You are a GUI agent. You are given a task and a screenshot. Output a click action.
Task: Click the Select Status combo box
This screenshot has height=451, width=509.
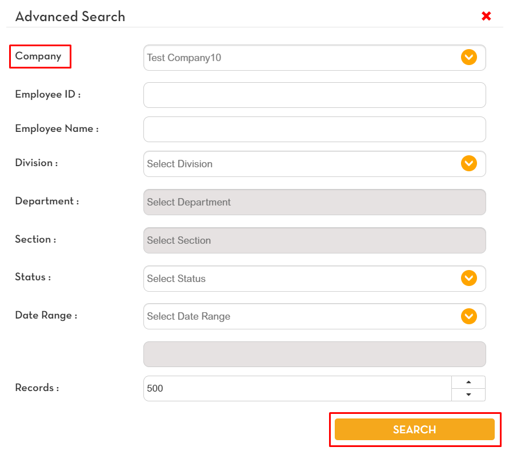pos(314,279)
